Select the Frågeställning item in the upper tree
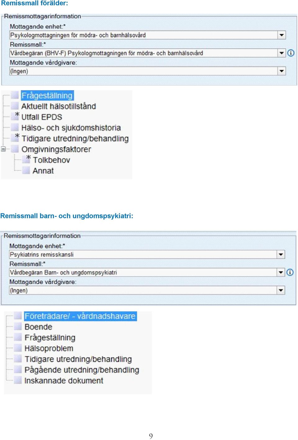The image size is (298, 440). point(47,95)
